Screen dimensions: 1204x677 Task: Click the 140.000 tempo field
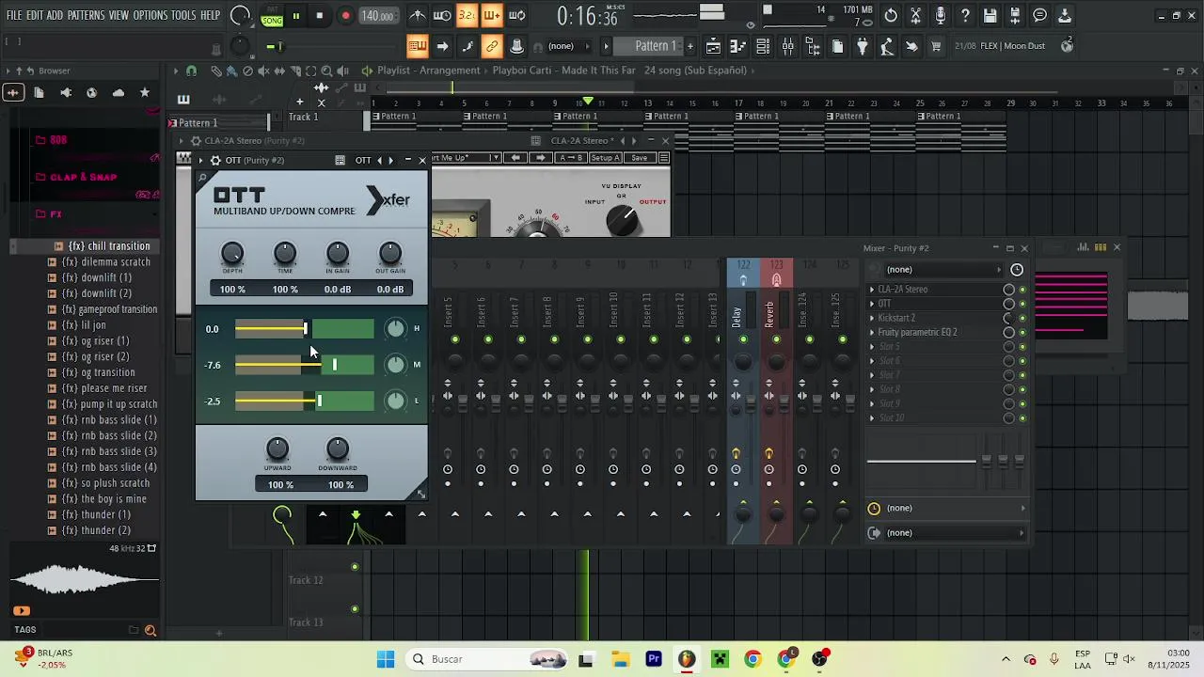point(377,16)
